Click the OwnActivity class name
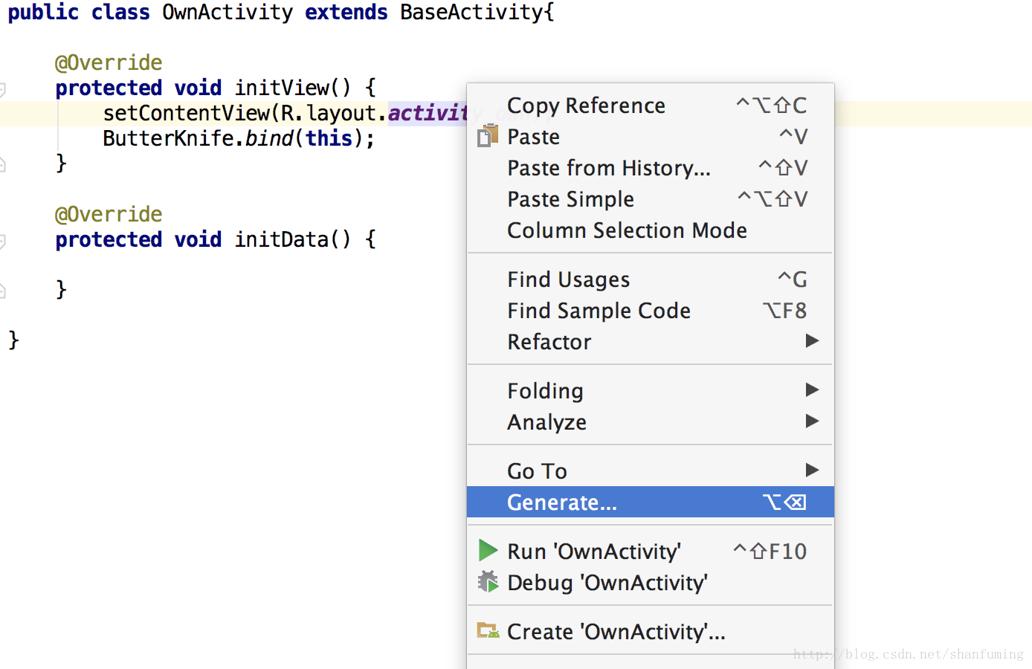Image resolution: width=1032 pixels, height=669 pixels. point(228,13)
